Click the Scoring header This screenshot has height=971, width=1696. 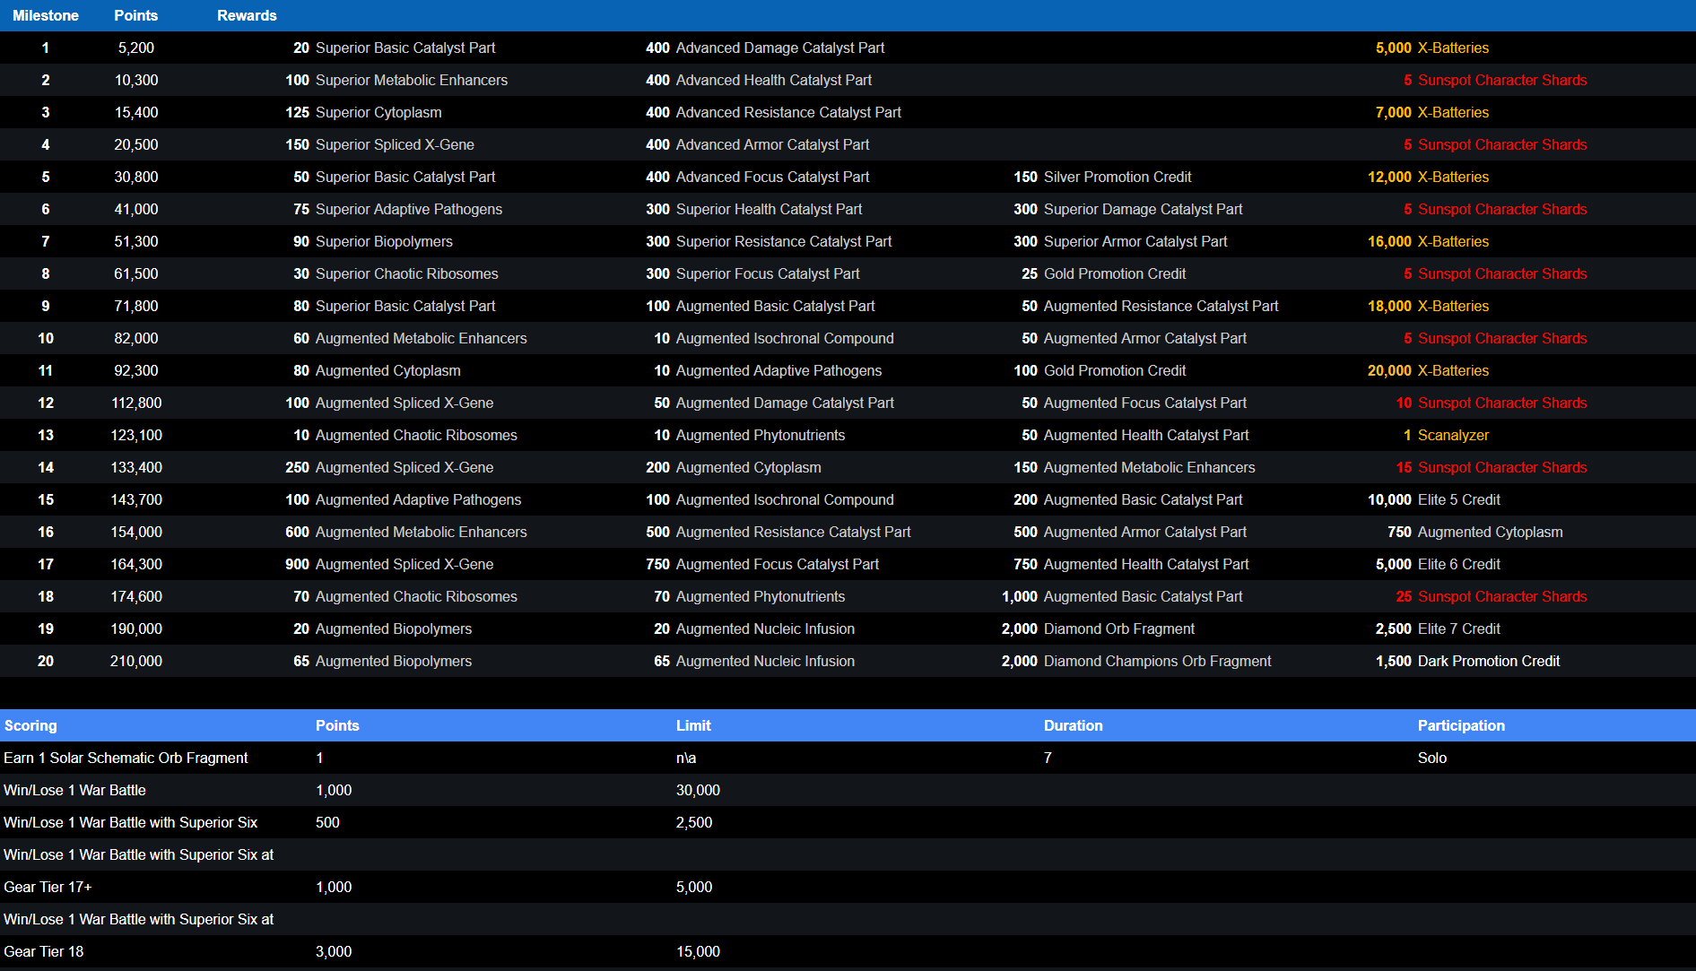pos(30,725)
